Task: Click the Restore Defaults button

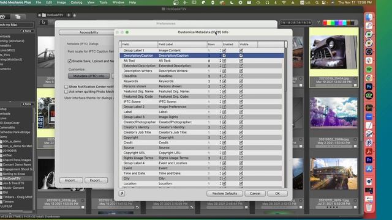Action: point(225,193)
